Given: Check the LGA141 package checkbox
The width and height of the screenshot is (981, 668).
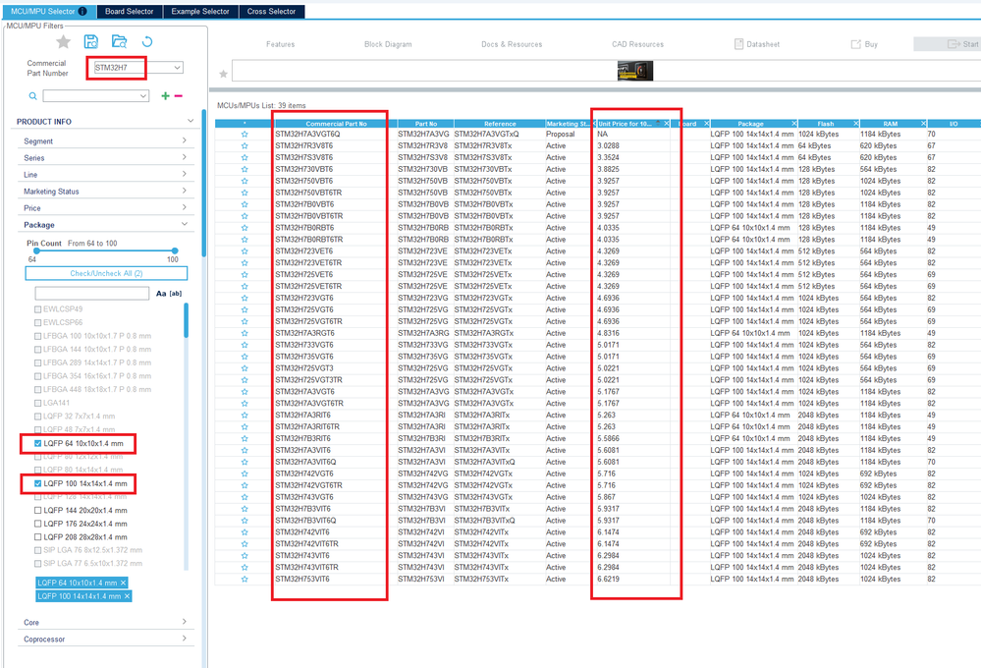Looking at the screenshot, I should point(37,403).
